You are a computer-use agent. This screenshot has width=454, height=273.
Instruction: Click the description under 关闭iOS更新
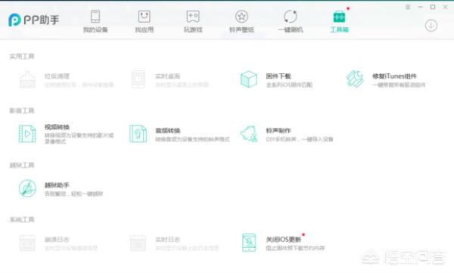tap(295, 248)
